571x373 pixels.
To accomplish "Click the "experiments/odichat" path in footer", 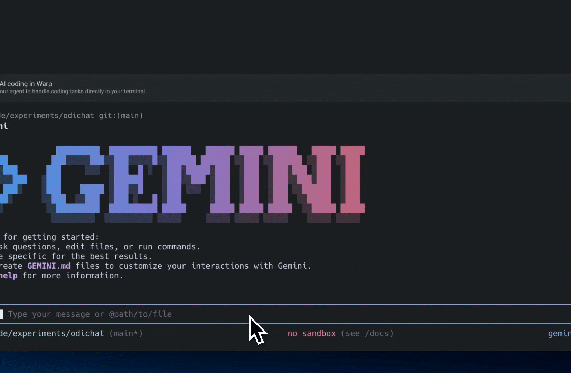I will 52,333.
